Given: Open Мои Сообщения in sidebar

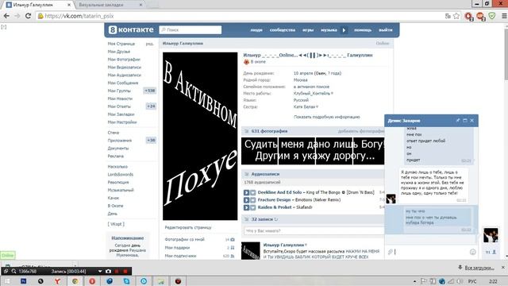Looking at the screenshot, I should 123,83.
